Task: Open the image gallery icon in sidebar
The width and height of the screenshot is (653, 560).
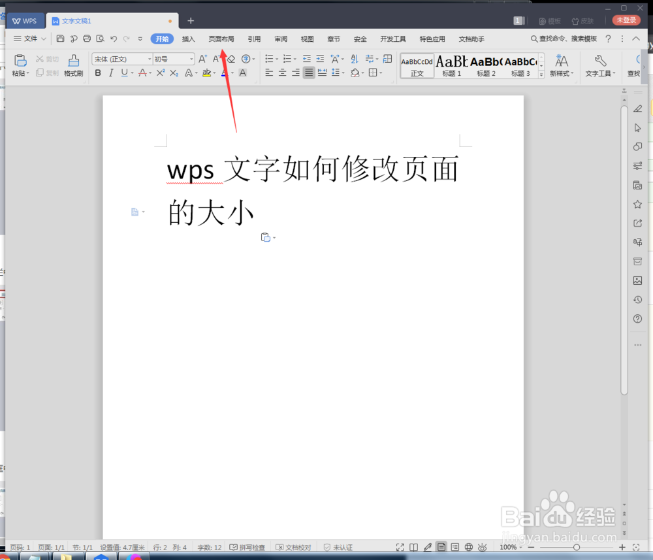Action: [637, 280]
